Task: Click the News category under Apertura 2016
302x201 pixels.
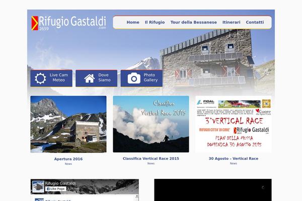Action: (68, 164)
